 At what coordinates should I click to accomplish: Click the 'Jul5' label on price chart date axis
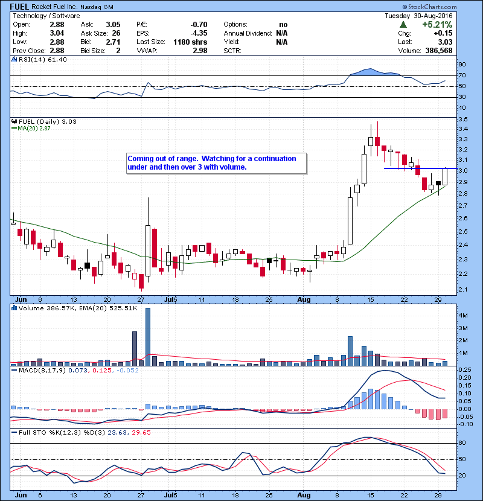[x=170, y=300]
